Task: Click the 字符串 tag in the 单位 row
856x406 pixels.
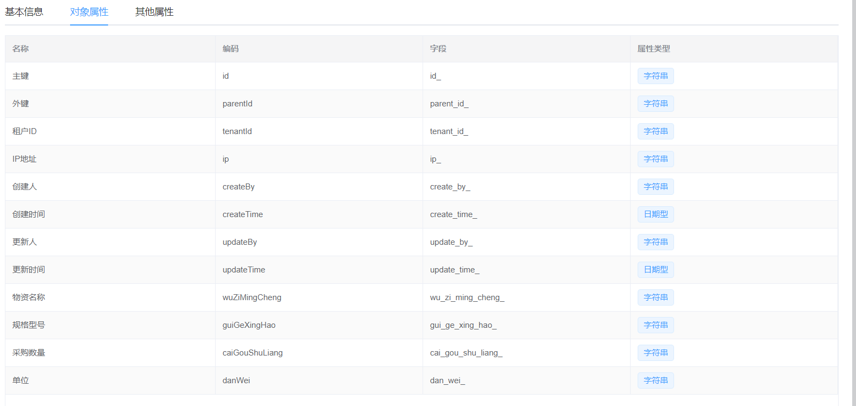Action: [656, 380]
